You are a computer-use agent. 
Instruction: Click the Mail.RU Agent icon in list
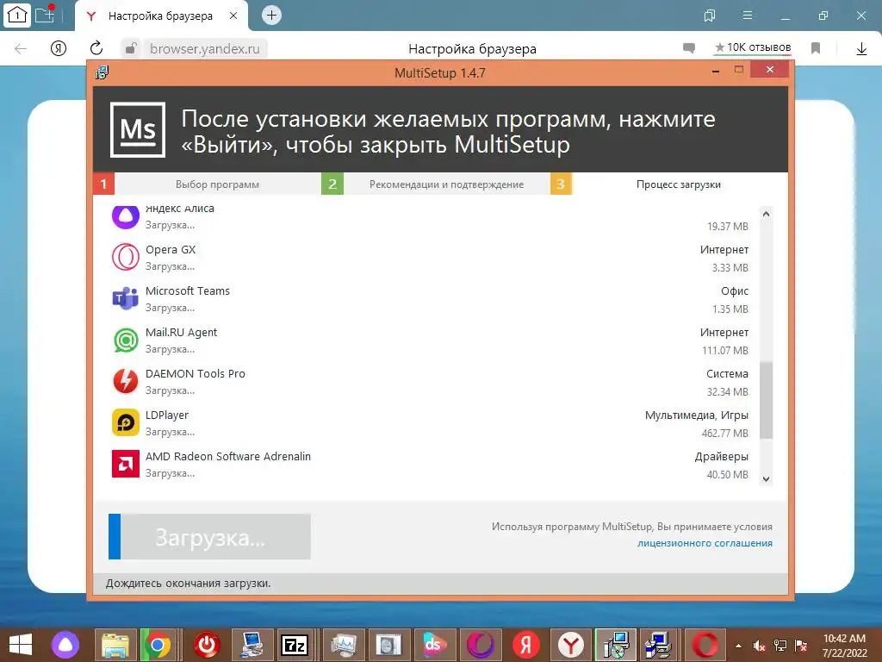126,340
